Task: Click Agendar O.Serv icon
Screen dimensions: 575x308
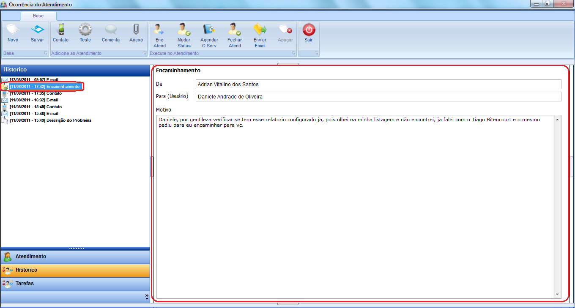Action: (x=209, y=35)
